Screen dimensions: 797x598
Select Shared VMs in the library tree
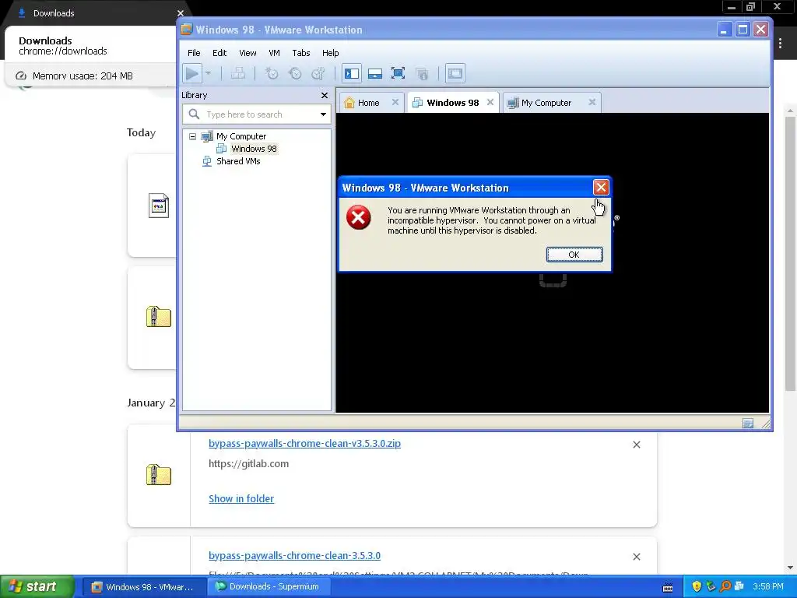(x=238, y=161)
